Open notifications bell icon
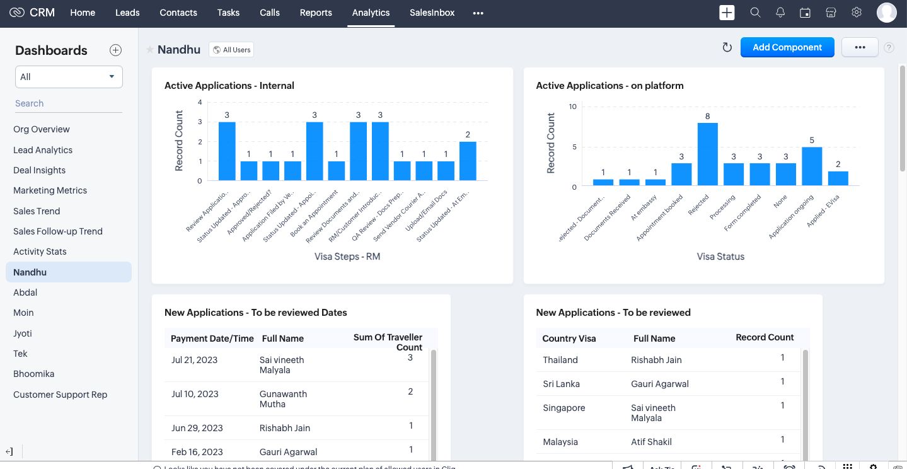 point(780,13)
